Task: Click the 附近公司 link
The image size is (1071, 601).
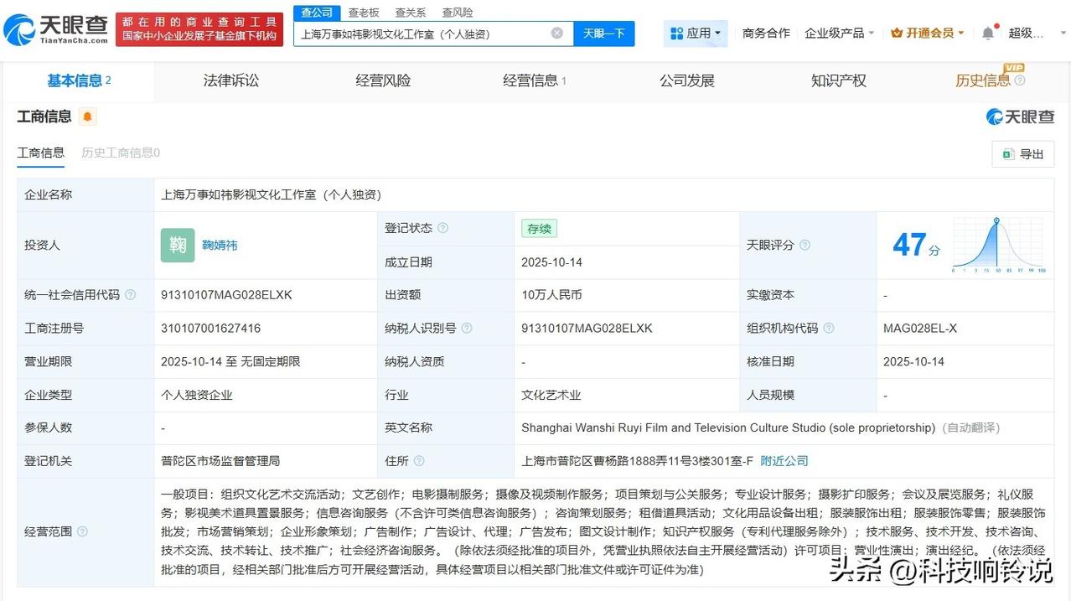Action: (x=784, y=461)
